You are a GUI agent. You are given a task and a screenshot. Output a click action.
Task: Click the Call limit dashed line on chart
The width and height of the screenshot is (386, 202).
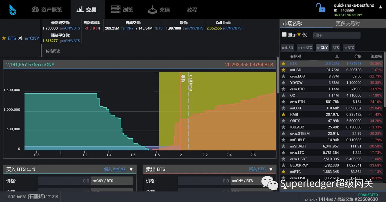click(x=189, y=111)
